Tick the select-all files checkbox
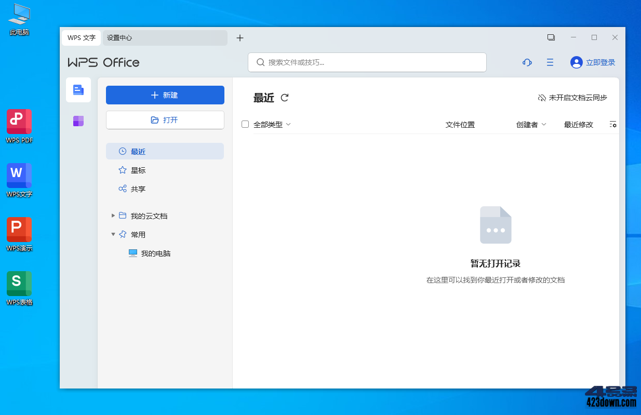641x415 pixels. 245,124
